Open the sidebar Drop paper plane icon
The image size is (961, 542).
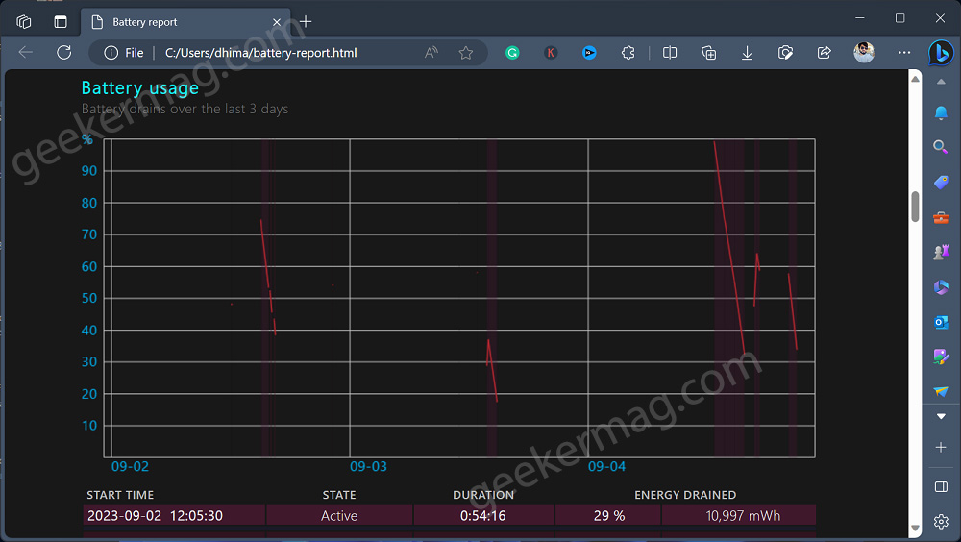tap(941, 391)
